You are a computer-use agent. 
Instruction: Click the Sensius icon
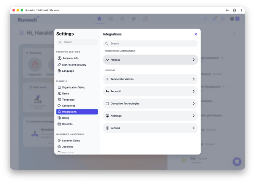[107, 128]
